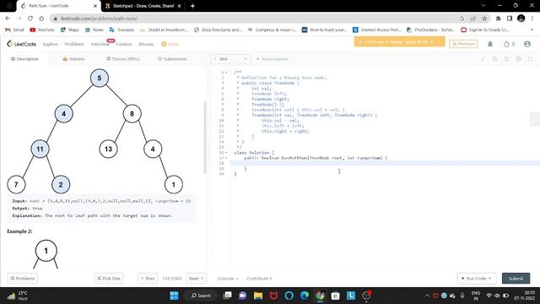
Task: Switch to the Sketchpad browser tab
Action: coord(143,6)
